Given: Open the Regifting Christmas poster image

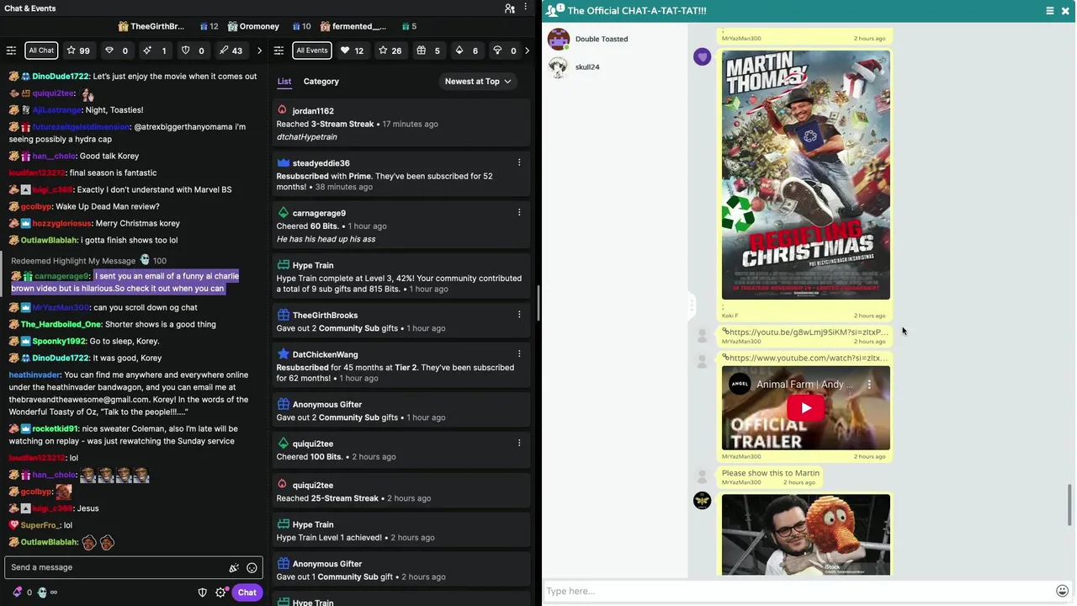Looking at the screenshot, I should pos(805,175).
